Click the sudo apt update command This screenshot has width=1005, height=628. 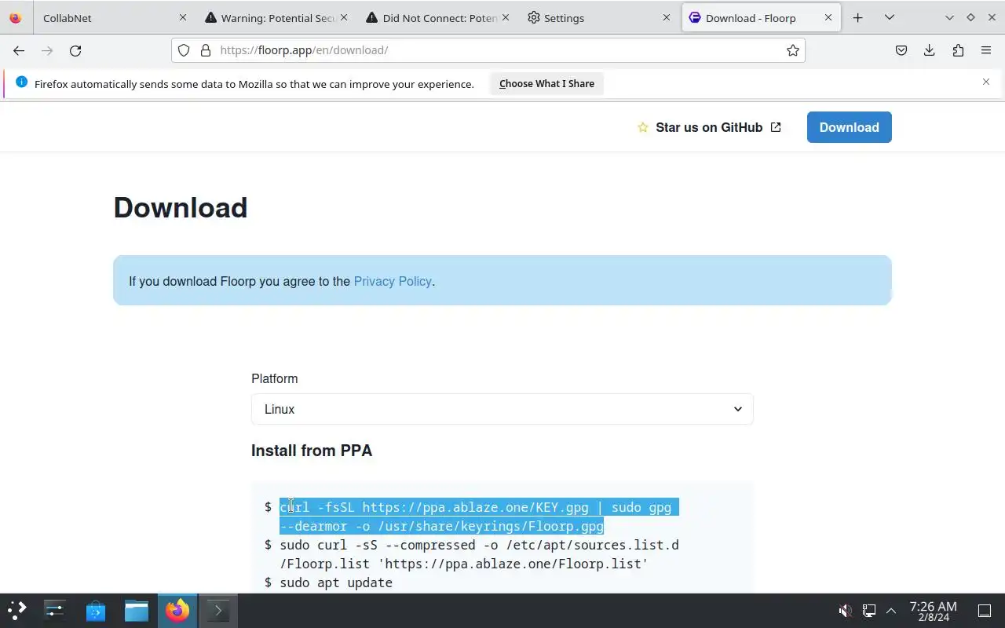coord(336,582)
